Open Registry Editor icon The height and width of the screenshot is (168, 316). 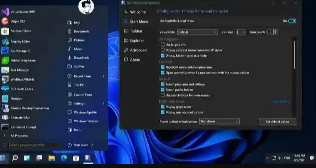point(5,41)
